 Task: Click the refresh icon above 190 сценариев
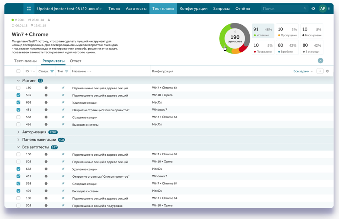click(235, 32)
